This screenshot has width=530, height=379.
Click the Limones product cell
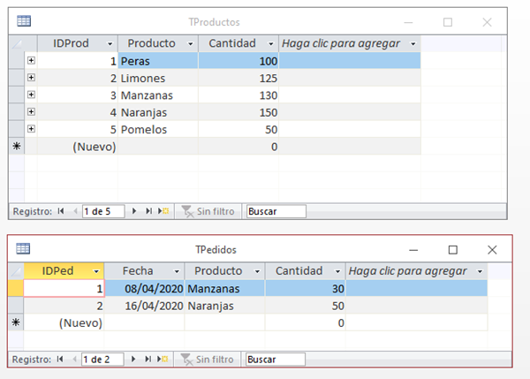point(158,78)
